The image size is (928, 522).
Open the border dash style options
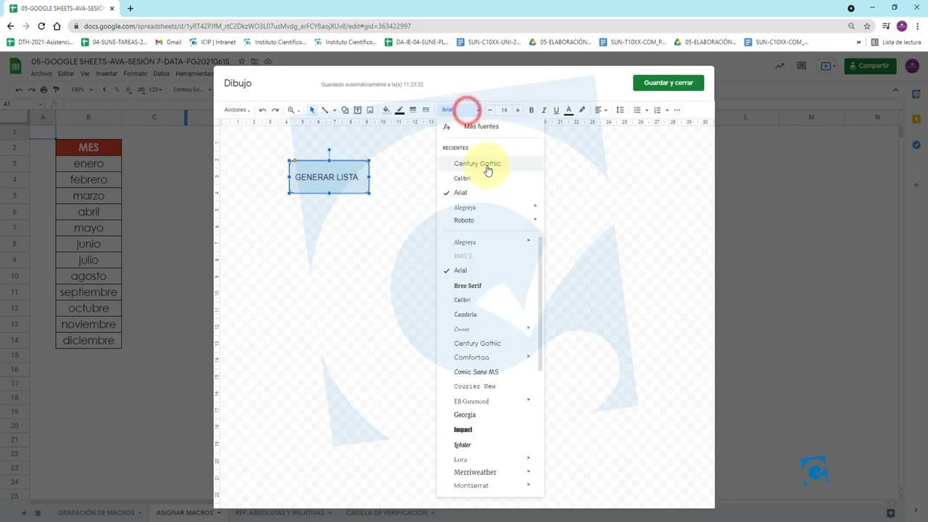(426, 110)
